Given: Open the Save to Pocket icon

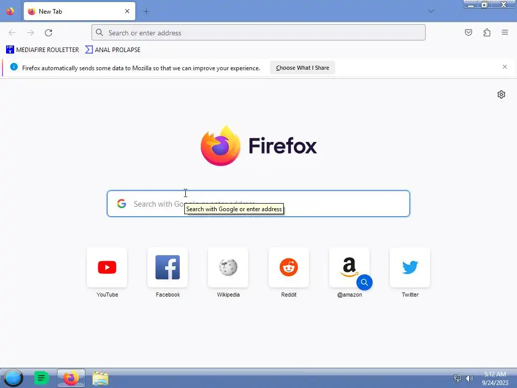Looking at the screenshot, I should point(468,32).
